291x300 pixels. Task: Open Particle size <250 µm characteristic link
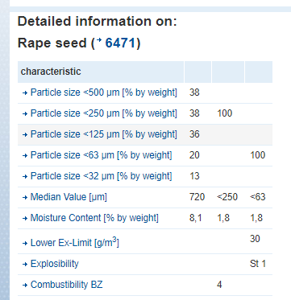click(104, 113)
